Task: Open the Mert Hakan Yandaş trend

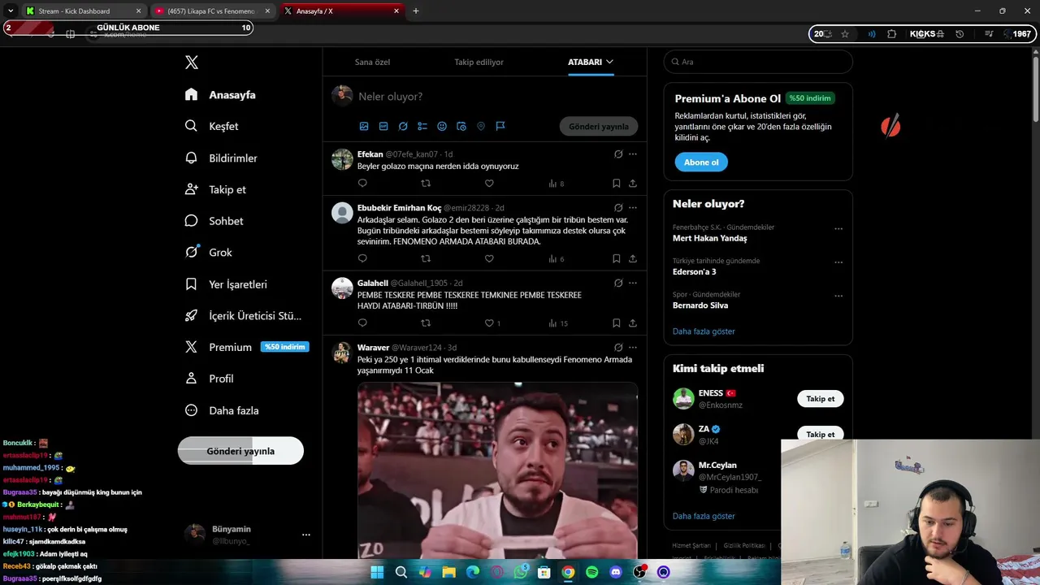Action: pyautogui.click(x=709, y=238)
